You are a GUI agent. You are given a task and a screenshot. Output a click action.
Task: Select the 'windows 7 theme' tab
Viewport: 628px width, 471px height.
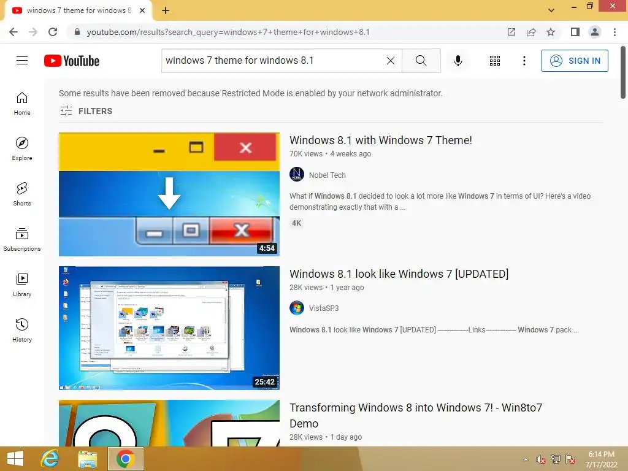coord(78,10)
